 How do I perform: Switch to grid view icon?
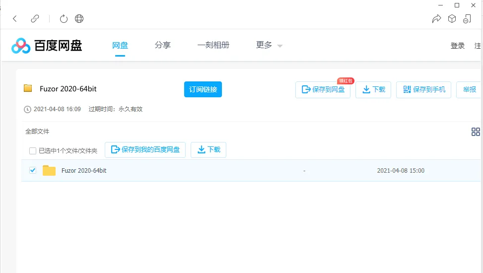coord(476,132)
